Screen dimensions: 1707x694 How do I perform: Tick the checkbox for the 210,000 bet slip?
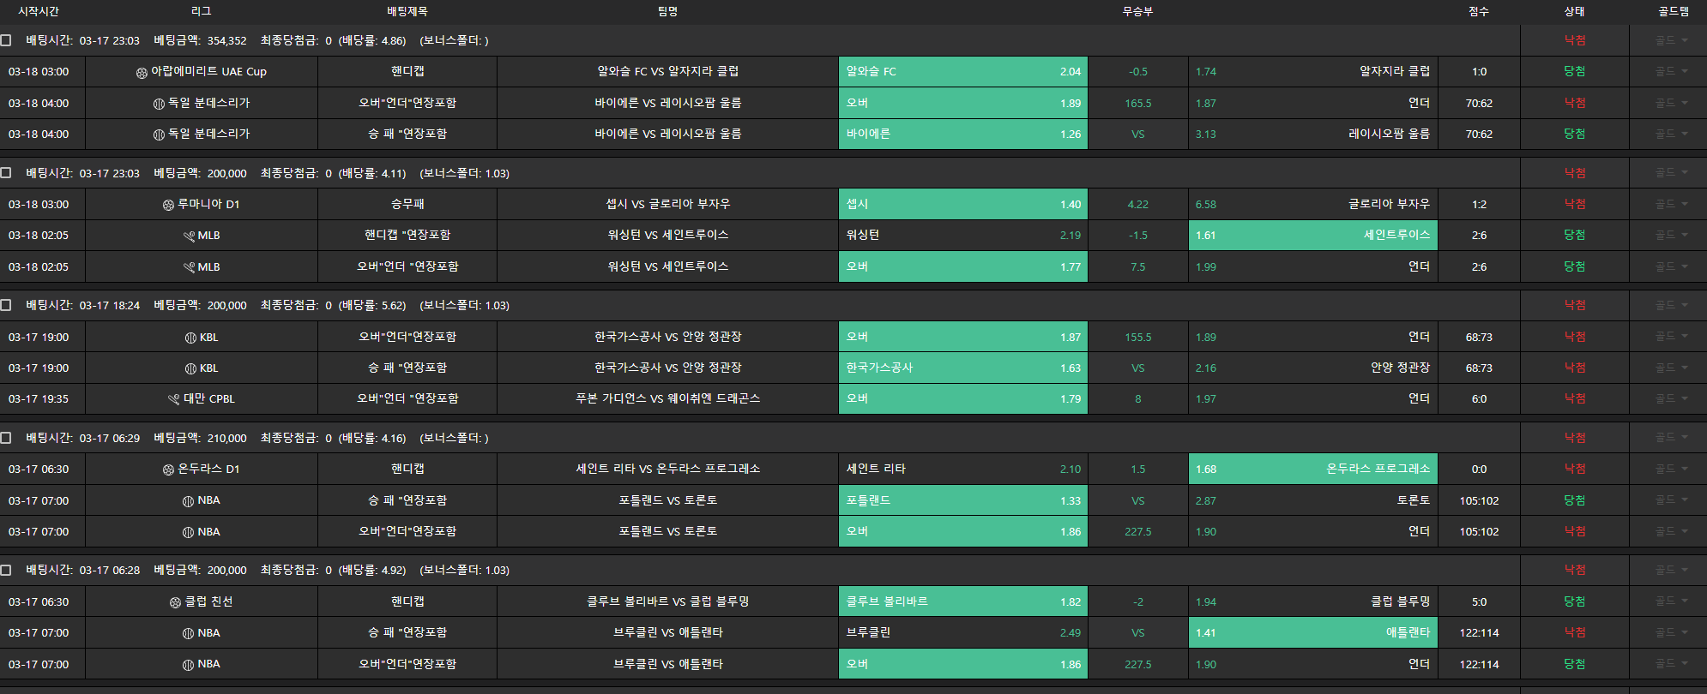pos(6,438)
